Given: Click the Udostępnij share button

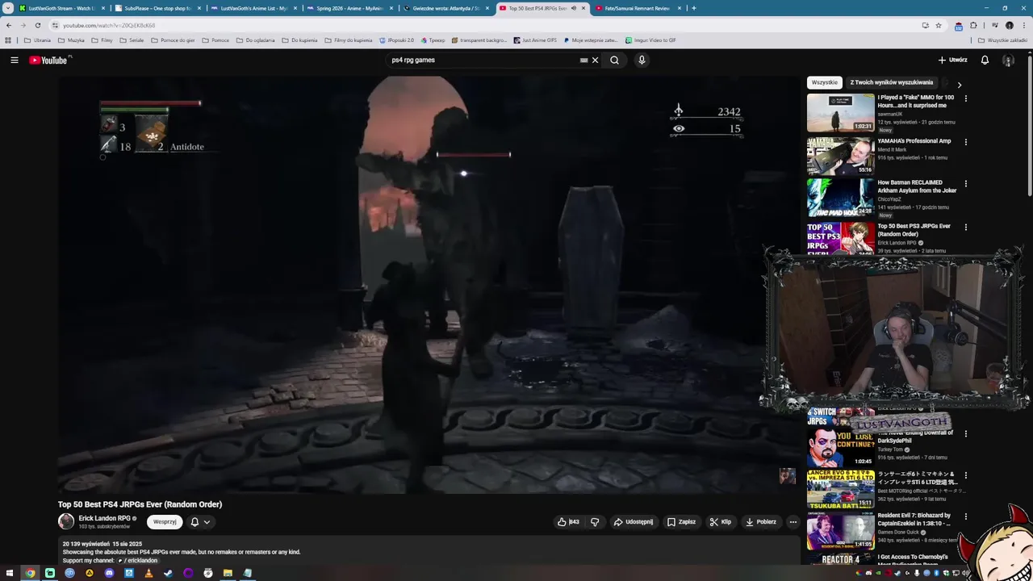Looking at the screenshot, I should point(634,522).
